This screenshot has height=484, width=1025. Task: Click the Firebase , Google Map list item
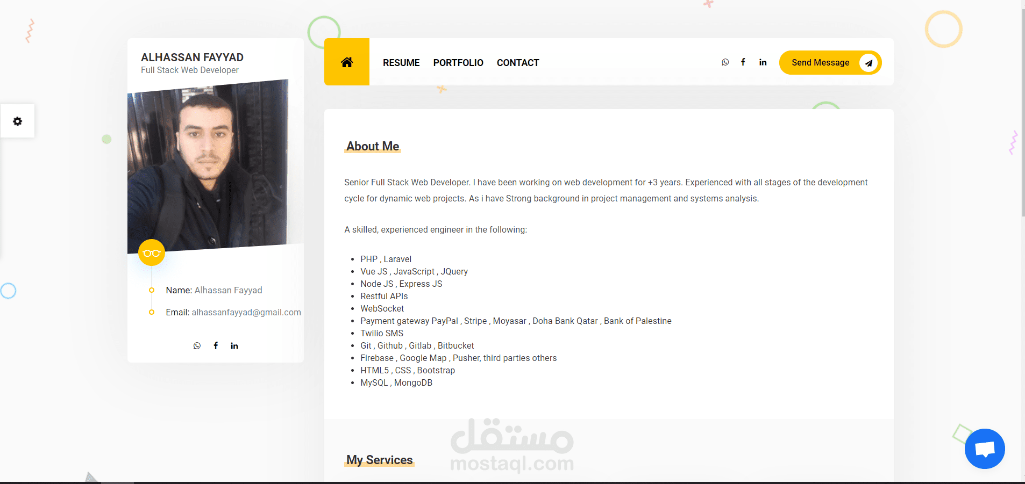(x=459, y=358)
